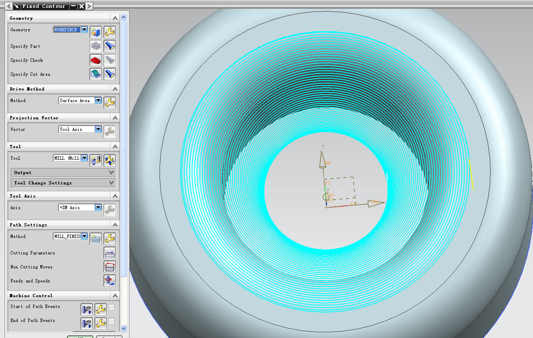Click the Projection Vector edit wrench
The height and width of the screenshot is (338, 533).
click(x=110, y=132)
